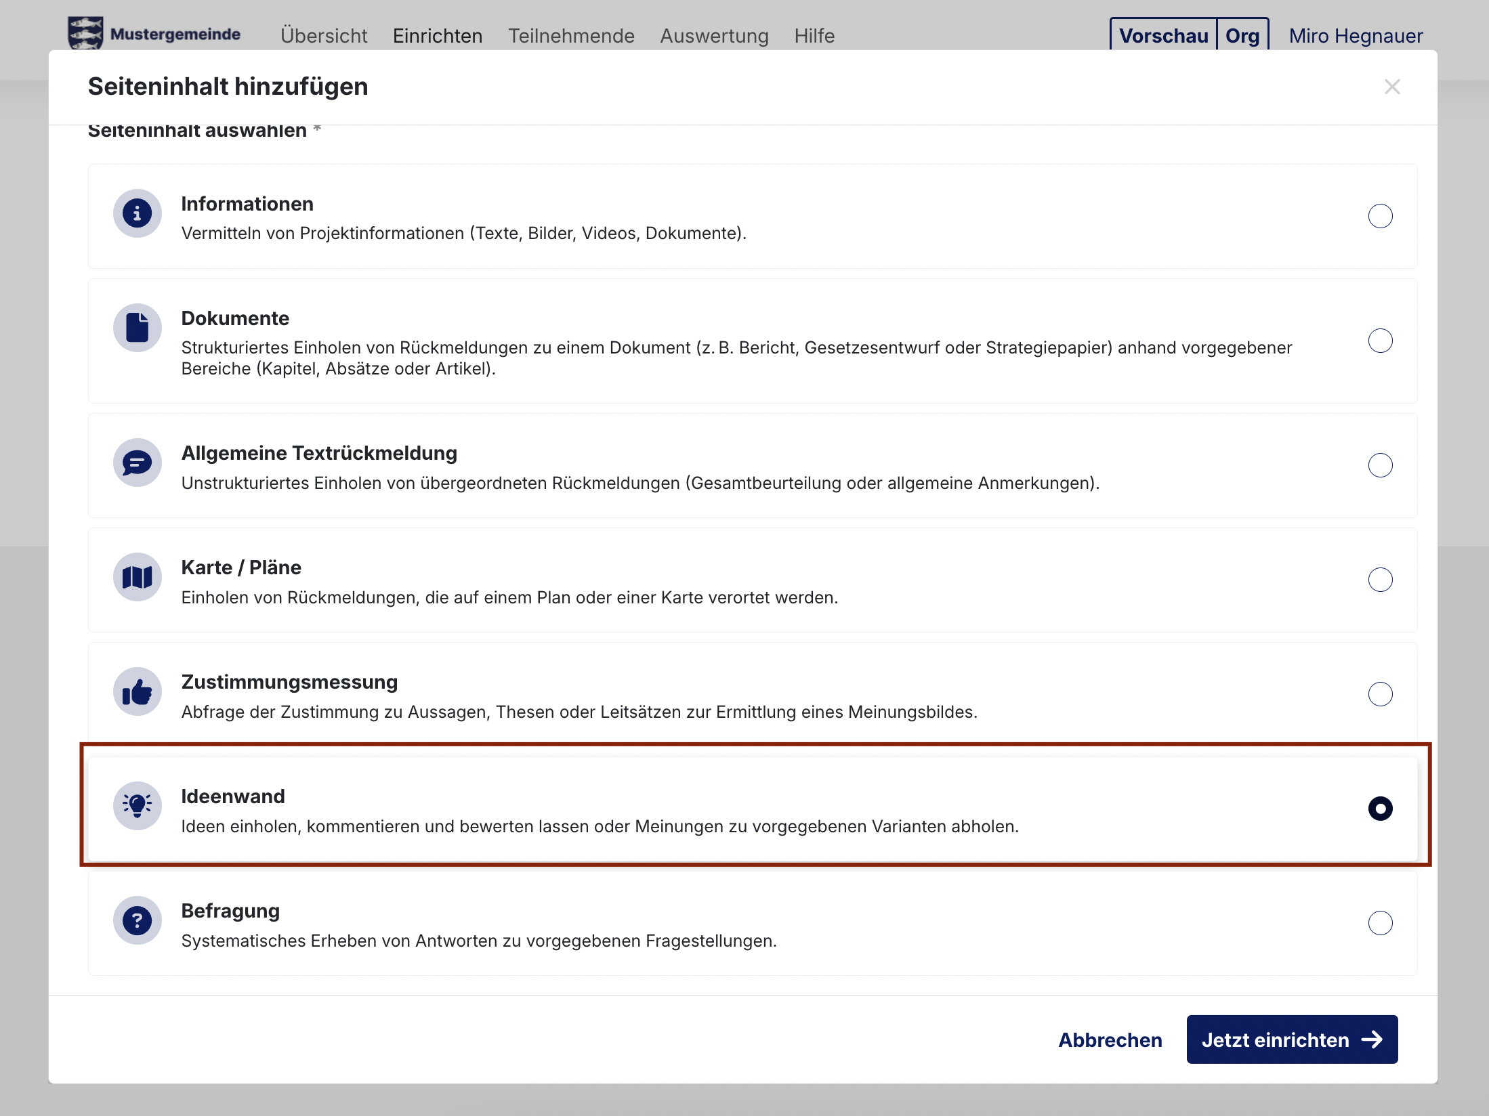
Task: Click the Ideenwand lightbulb icon
Action: 137,806
